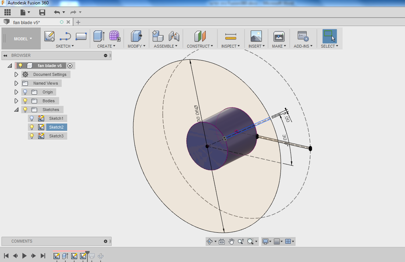405x262 pixels.
Task: Activate the Pan hand tool
Action: tap(231, 241)
